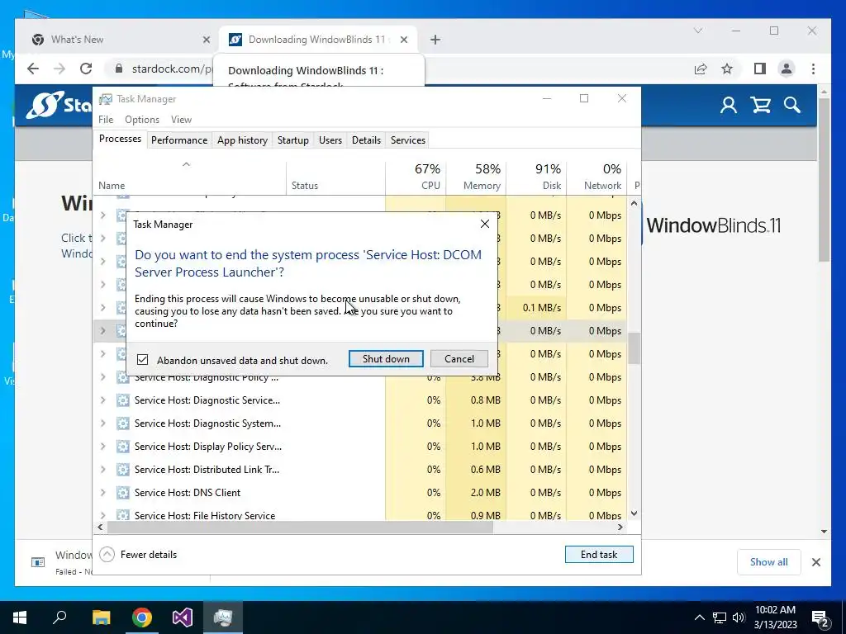Switch to the Performance tab
Viewport: 846px width, 634px height.
pos(179,140)
